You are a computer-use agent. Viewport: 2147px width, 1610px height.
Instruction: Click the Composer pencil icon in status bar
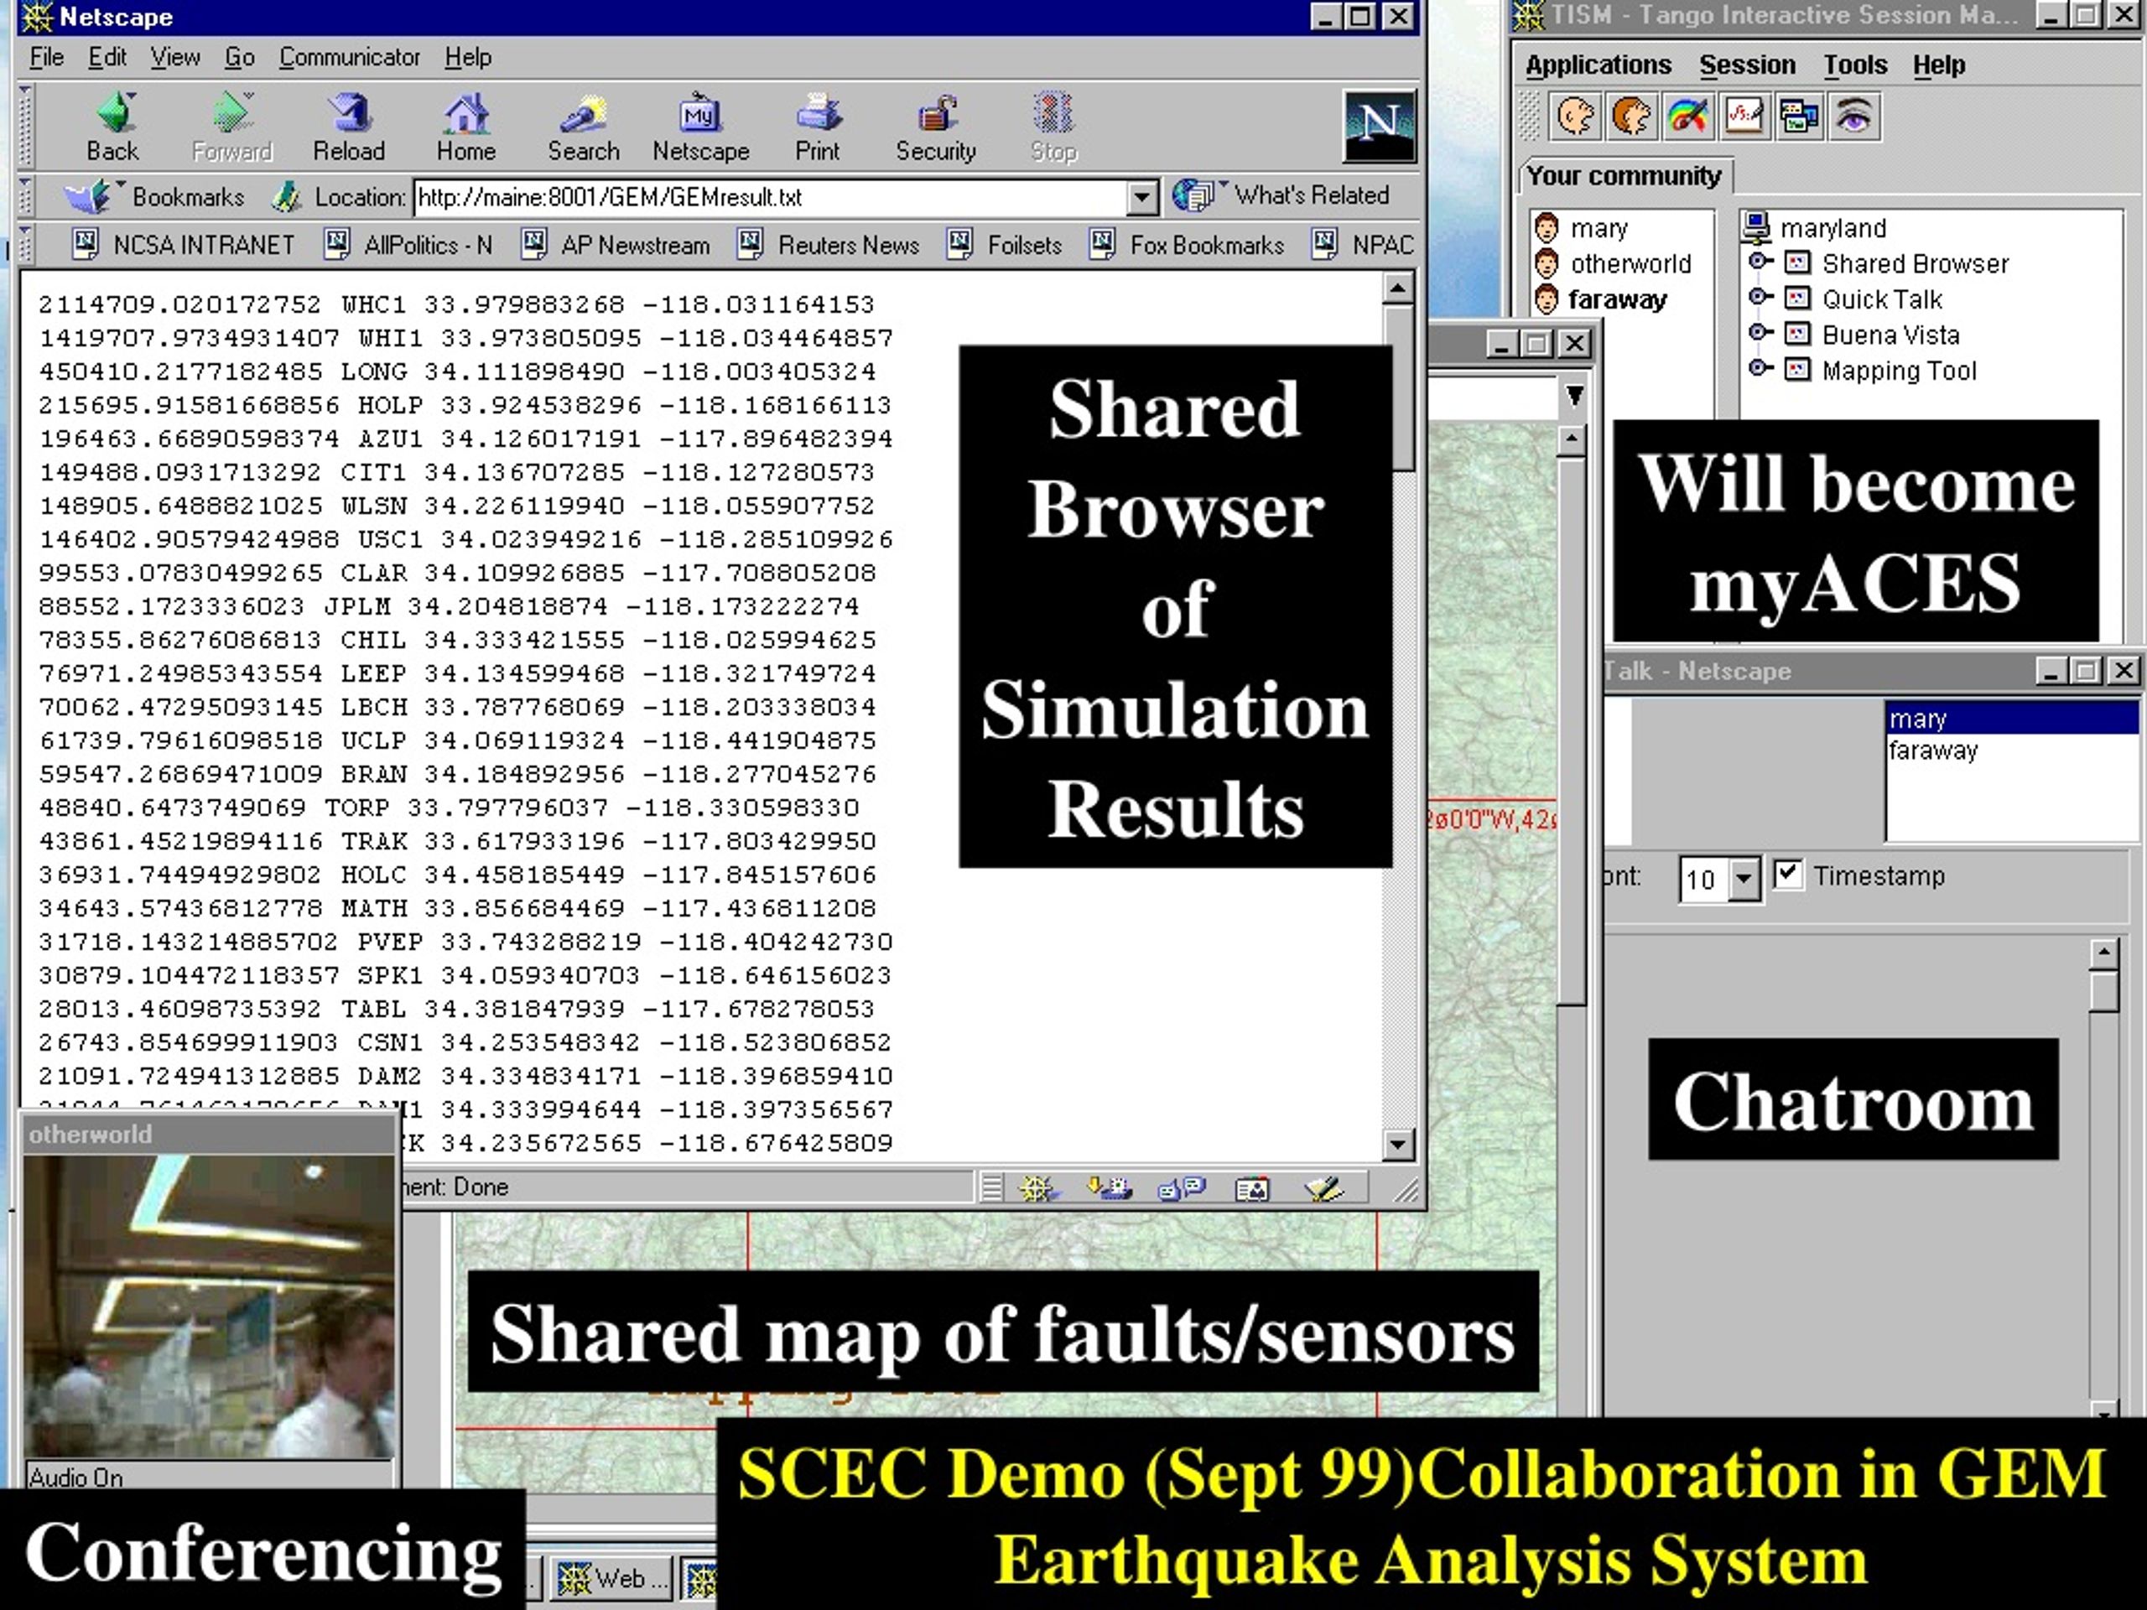click(1324, 1188)
